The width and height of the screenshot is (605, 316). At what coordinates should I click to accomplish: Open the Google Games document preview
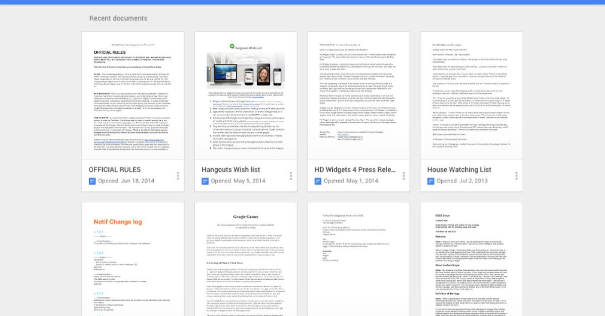tap(246, 259)
